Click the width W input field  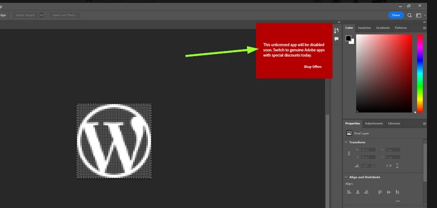368,149
